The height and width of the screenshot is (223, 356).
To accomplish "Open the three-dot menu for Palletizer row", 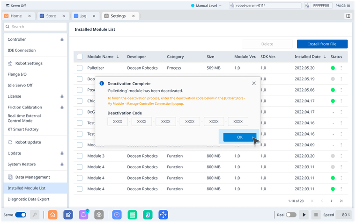I will [x=341, y=68].
